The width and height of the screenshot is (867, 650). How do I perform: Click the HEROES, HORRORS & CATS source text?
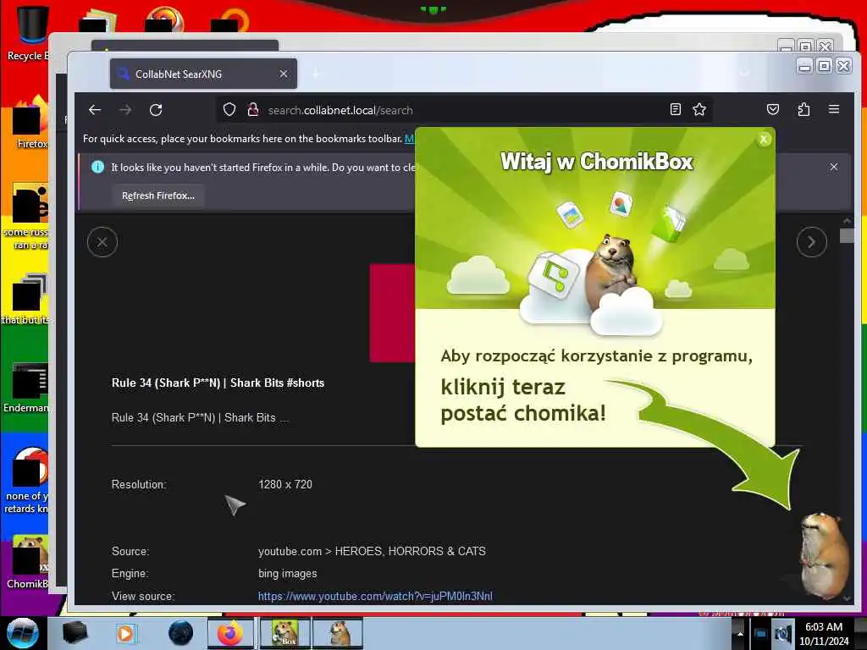[x=411, y=551]
